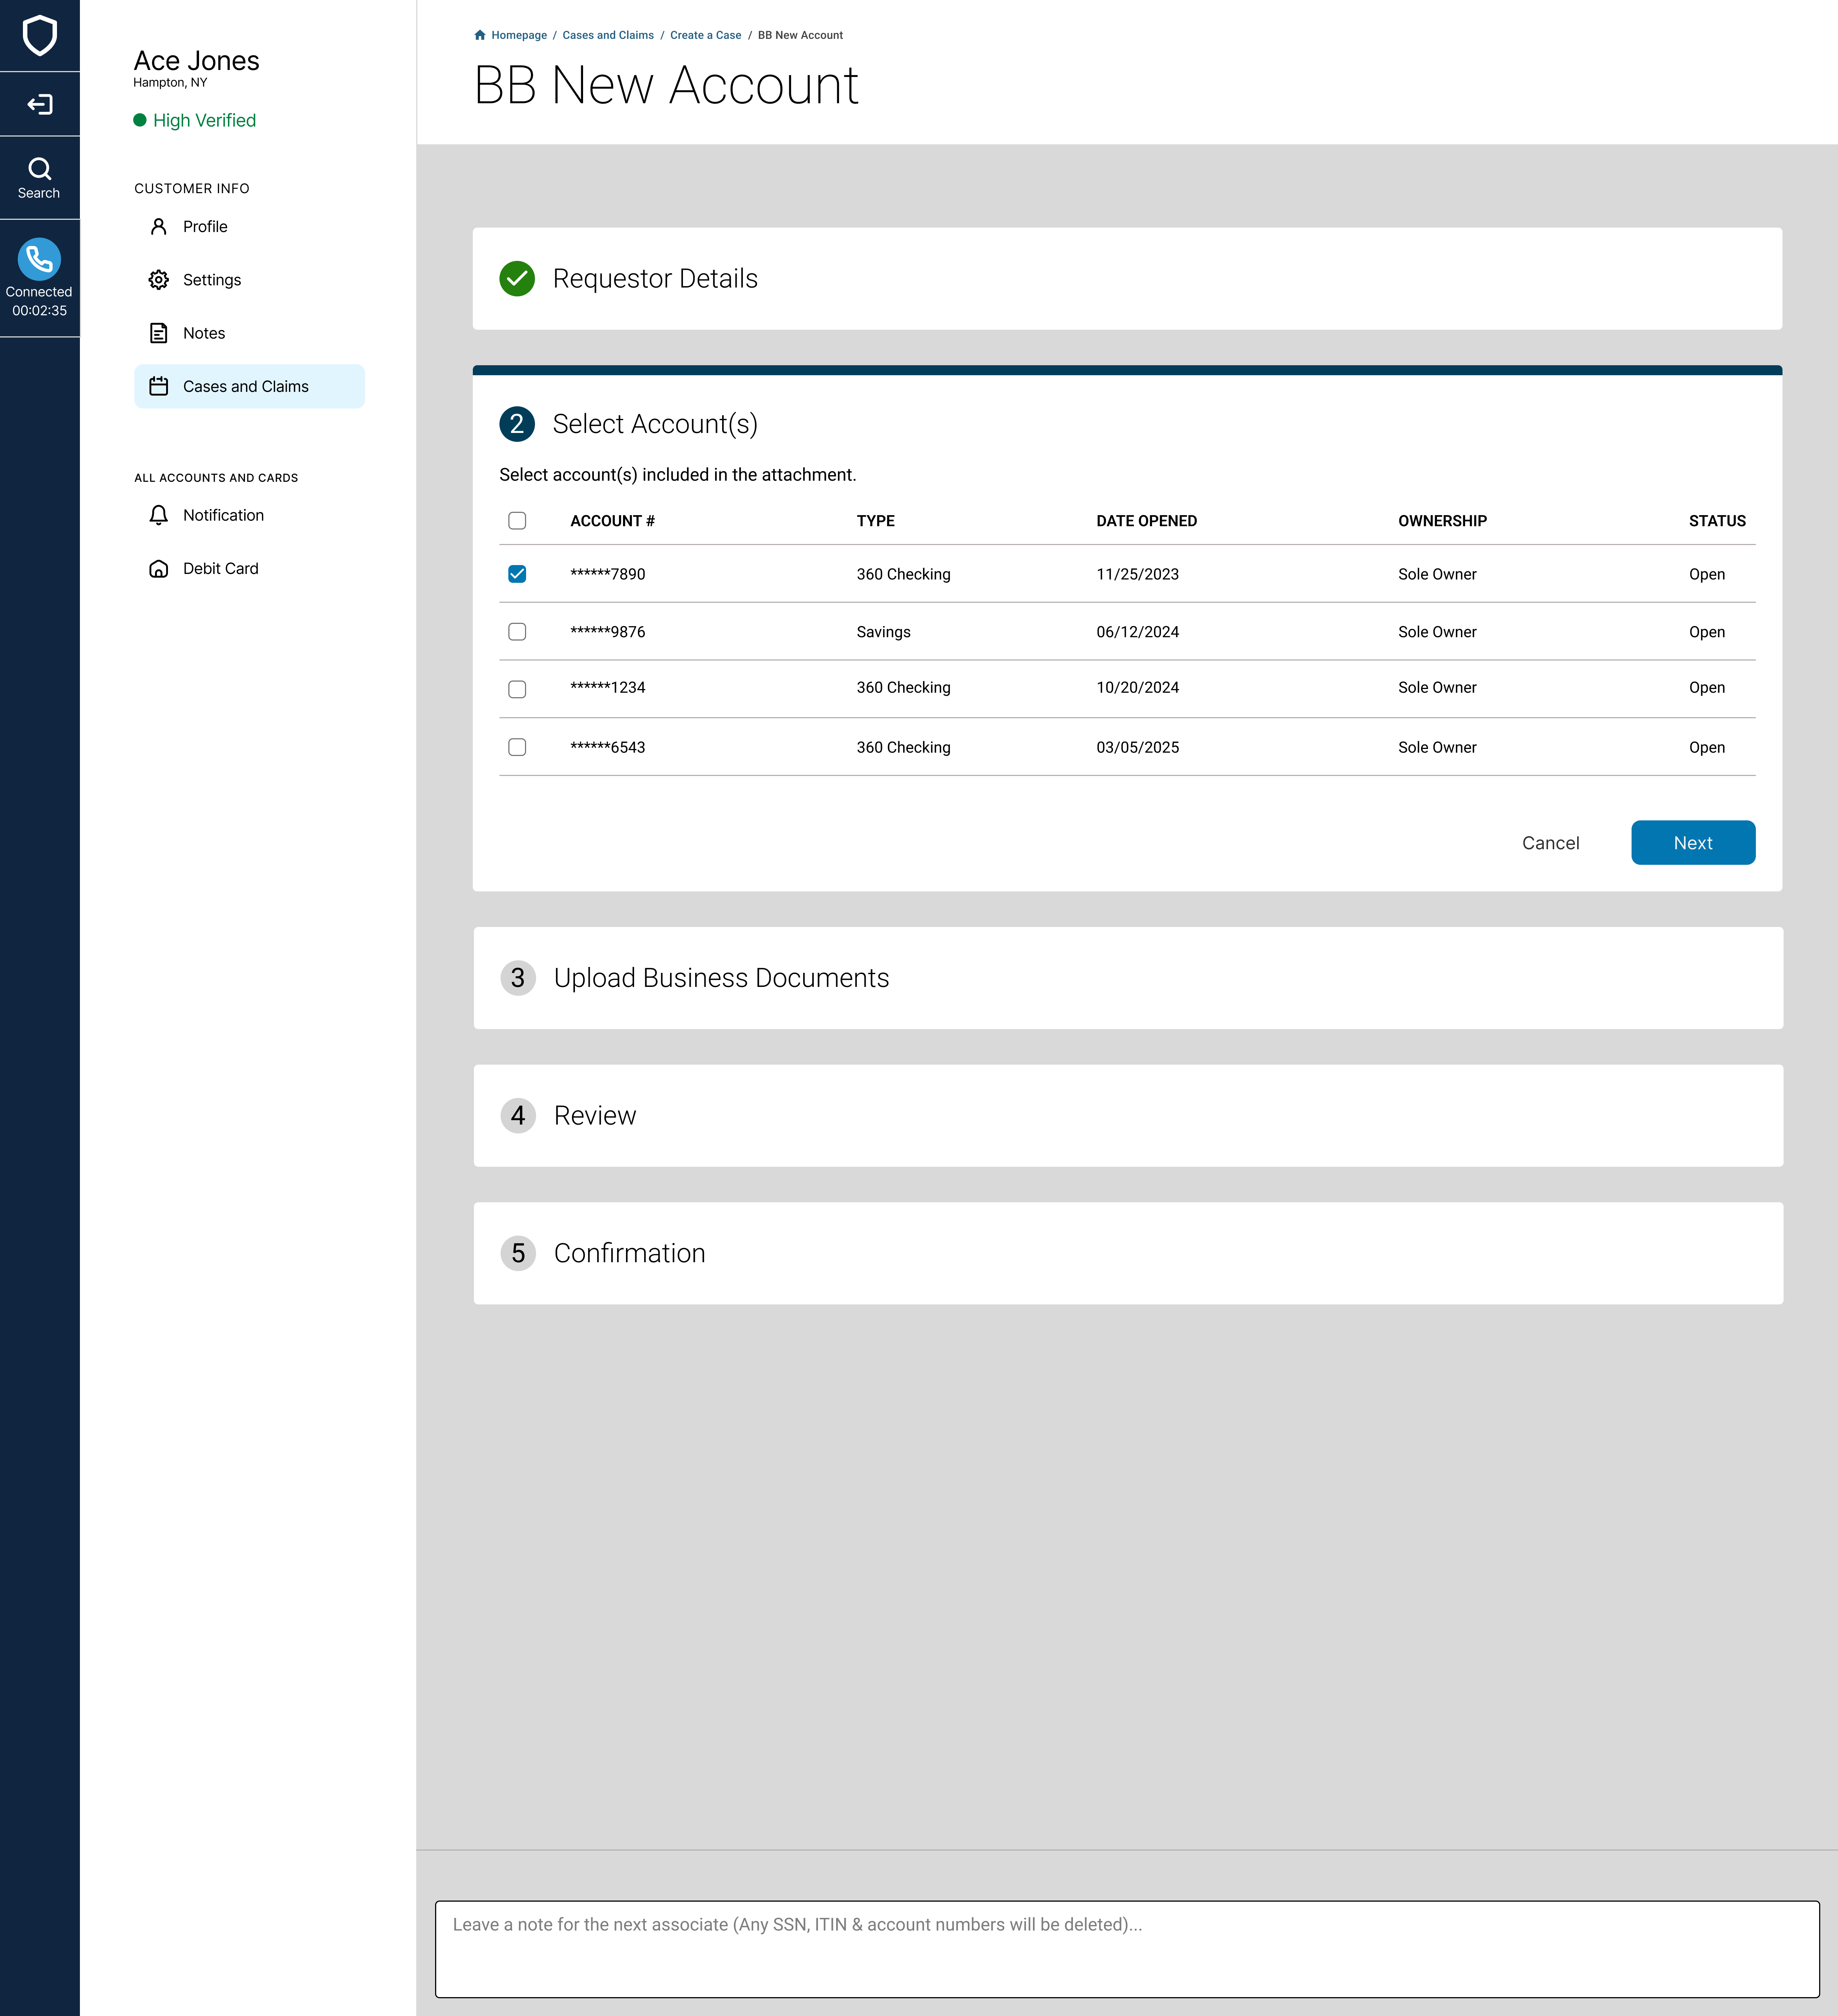Expand the Requestor Details section

pos(655,279)
